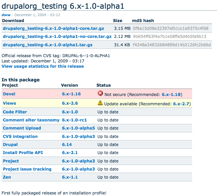Open author dww's profile link

point(6,15)
